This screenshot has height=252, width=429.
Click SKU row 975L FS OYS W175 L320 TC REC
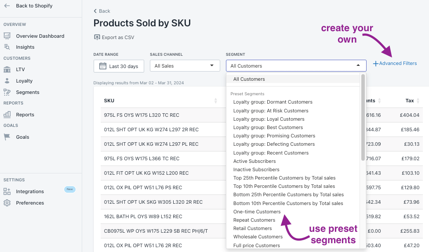pos(142,115)
